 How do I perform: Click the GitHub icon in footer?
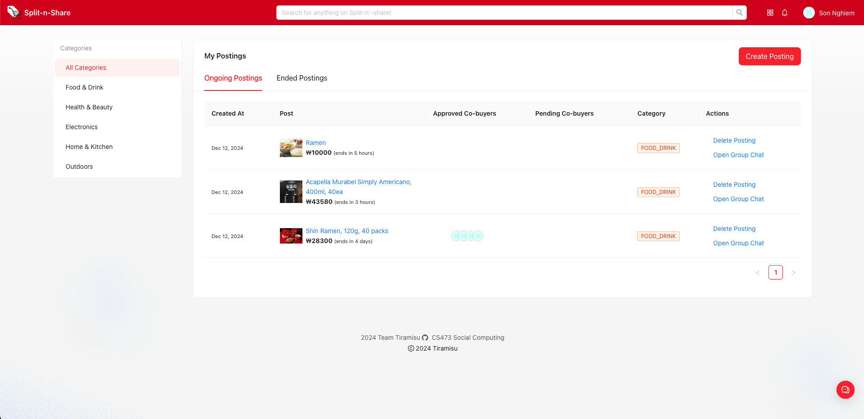pyautogui.click(x=425, y=338)
